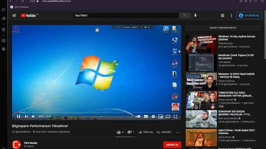The width and height of the screenshot is (266, 149).
Task: Toggle the autoplay switch in player
Action: click(x=138, y=116)
